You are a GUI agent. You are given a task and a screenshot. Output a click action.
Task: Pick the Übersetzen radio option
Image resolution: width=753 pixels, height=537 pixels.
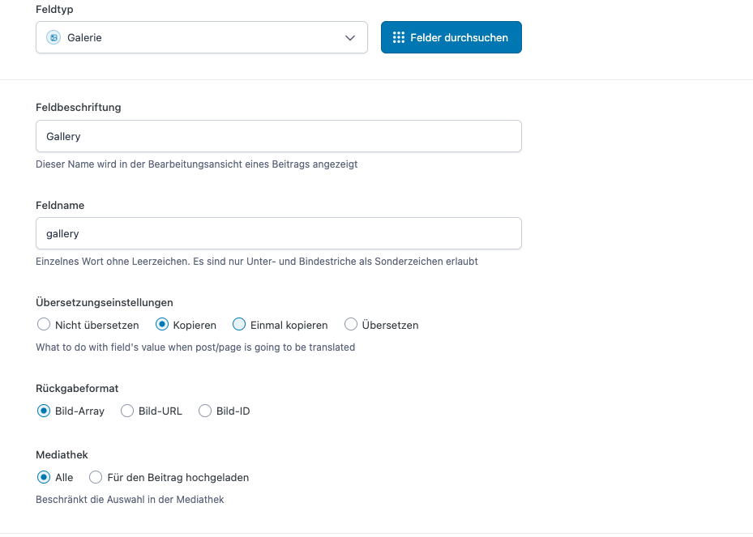(351, 325)
